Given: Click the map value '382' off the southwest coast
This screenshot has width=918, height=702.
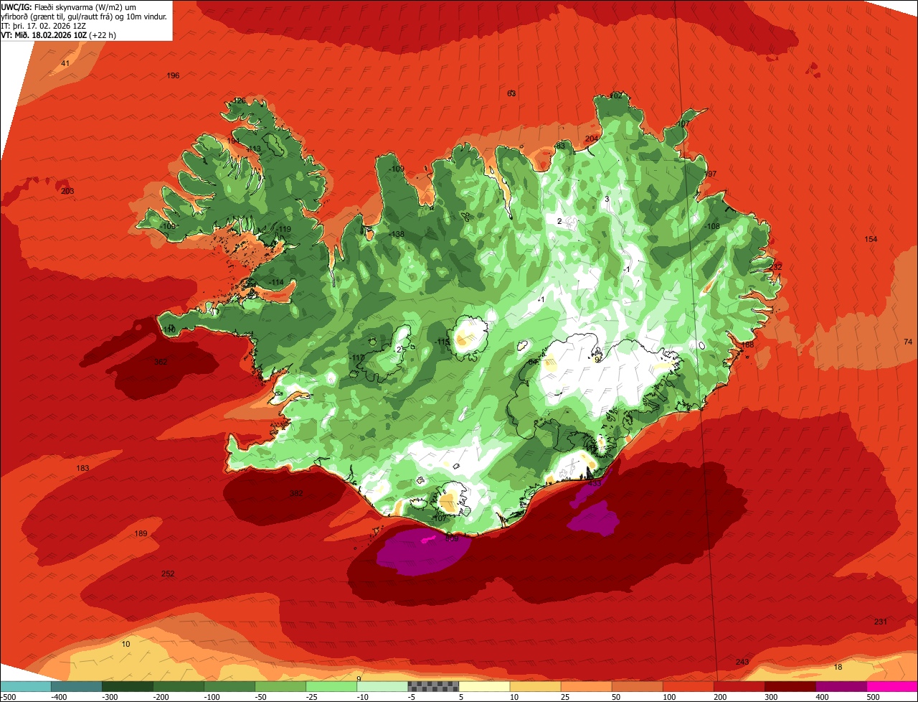Looking at the screenshot, I should [x=296, y=494].
